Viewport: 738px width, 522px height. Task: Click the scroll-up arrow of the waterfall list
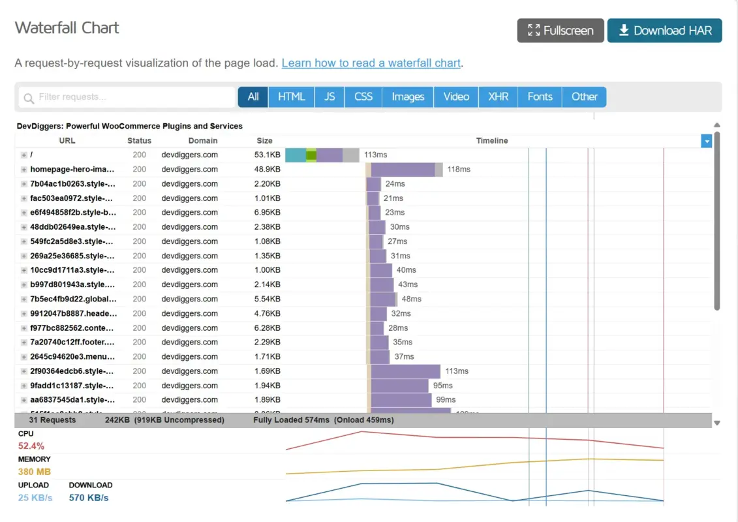[717, 125]
